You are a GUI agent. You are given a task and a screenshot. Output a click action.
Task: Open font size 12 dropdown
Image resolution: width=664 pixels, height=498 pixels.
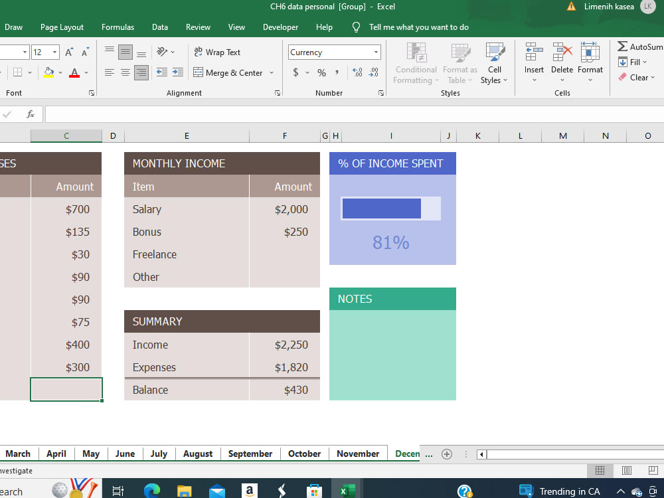coord(54,52)
